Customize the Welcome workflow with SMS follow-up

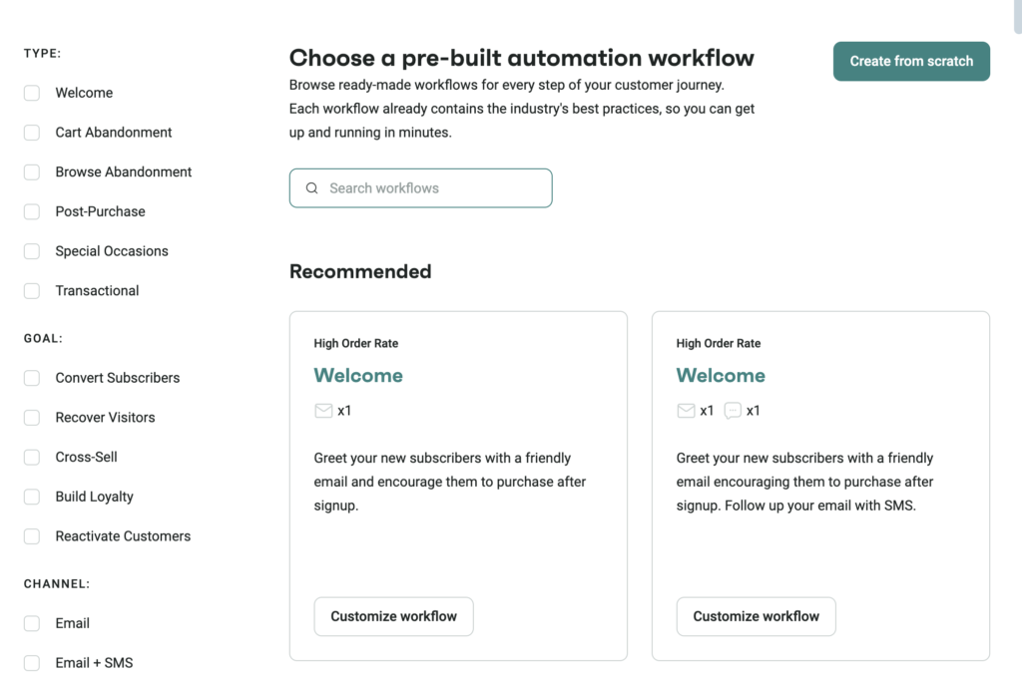(x=756, y=617)
